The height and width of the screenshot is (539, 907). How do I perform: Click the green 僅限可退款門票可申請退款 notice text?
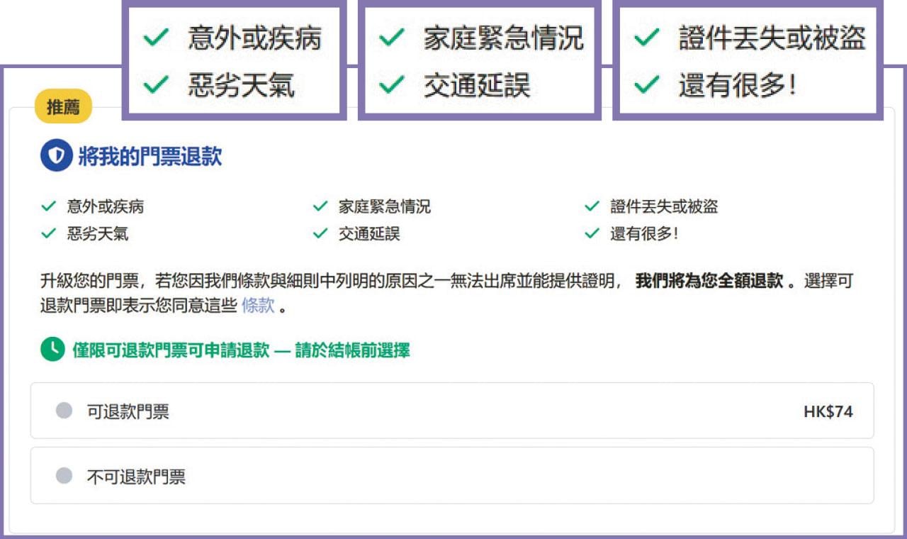pyautogui.click(x=241, y=350)
